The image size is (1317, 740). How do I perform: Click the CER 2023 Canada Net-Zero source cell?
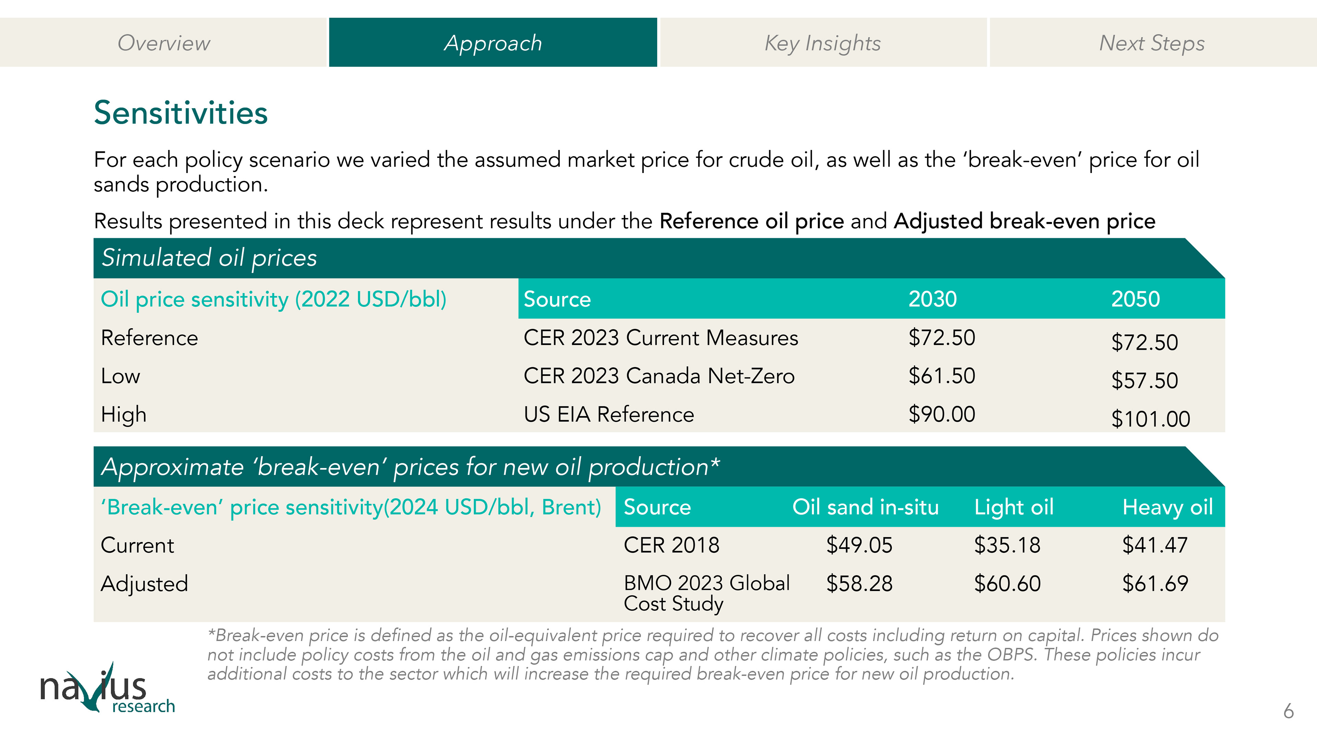tap(658, 377)
